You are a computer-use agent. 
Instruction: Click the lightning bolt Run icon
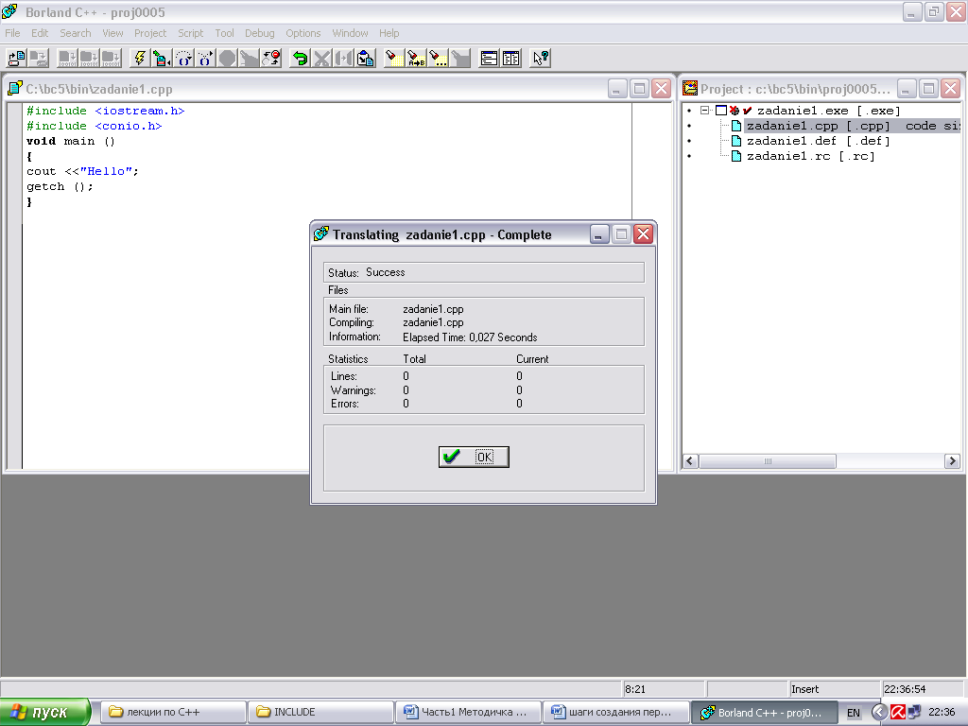coord(141,58)
